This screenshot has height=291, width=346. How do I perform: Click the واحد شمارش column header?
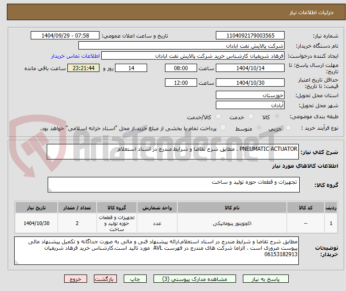157,208
